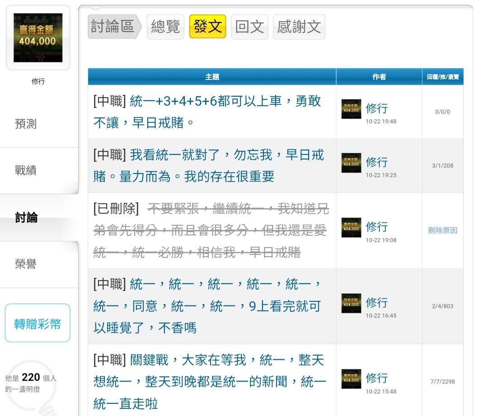Click the 3/1/208 stats cell
Screen dimensions: 488x416
tap(442, 165)
